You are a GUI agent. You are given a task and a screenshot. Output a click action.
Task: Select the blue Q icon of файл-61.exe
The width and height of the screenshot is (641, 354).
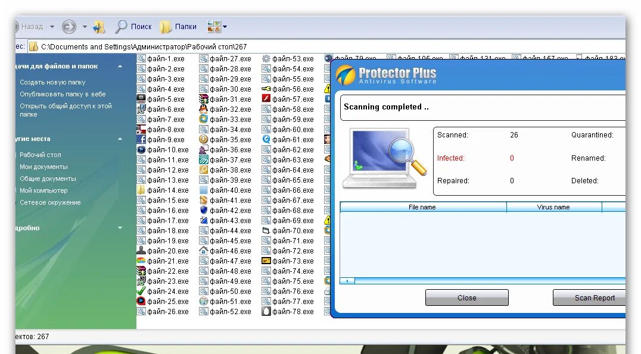click(x=266, y=139)
